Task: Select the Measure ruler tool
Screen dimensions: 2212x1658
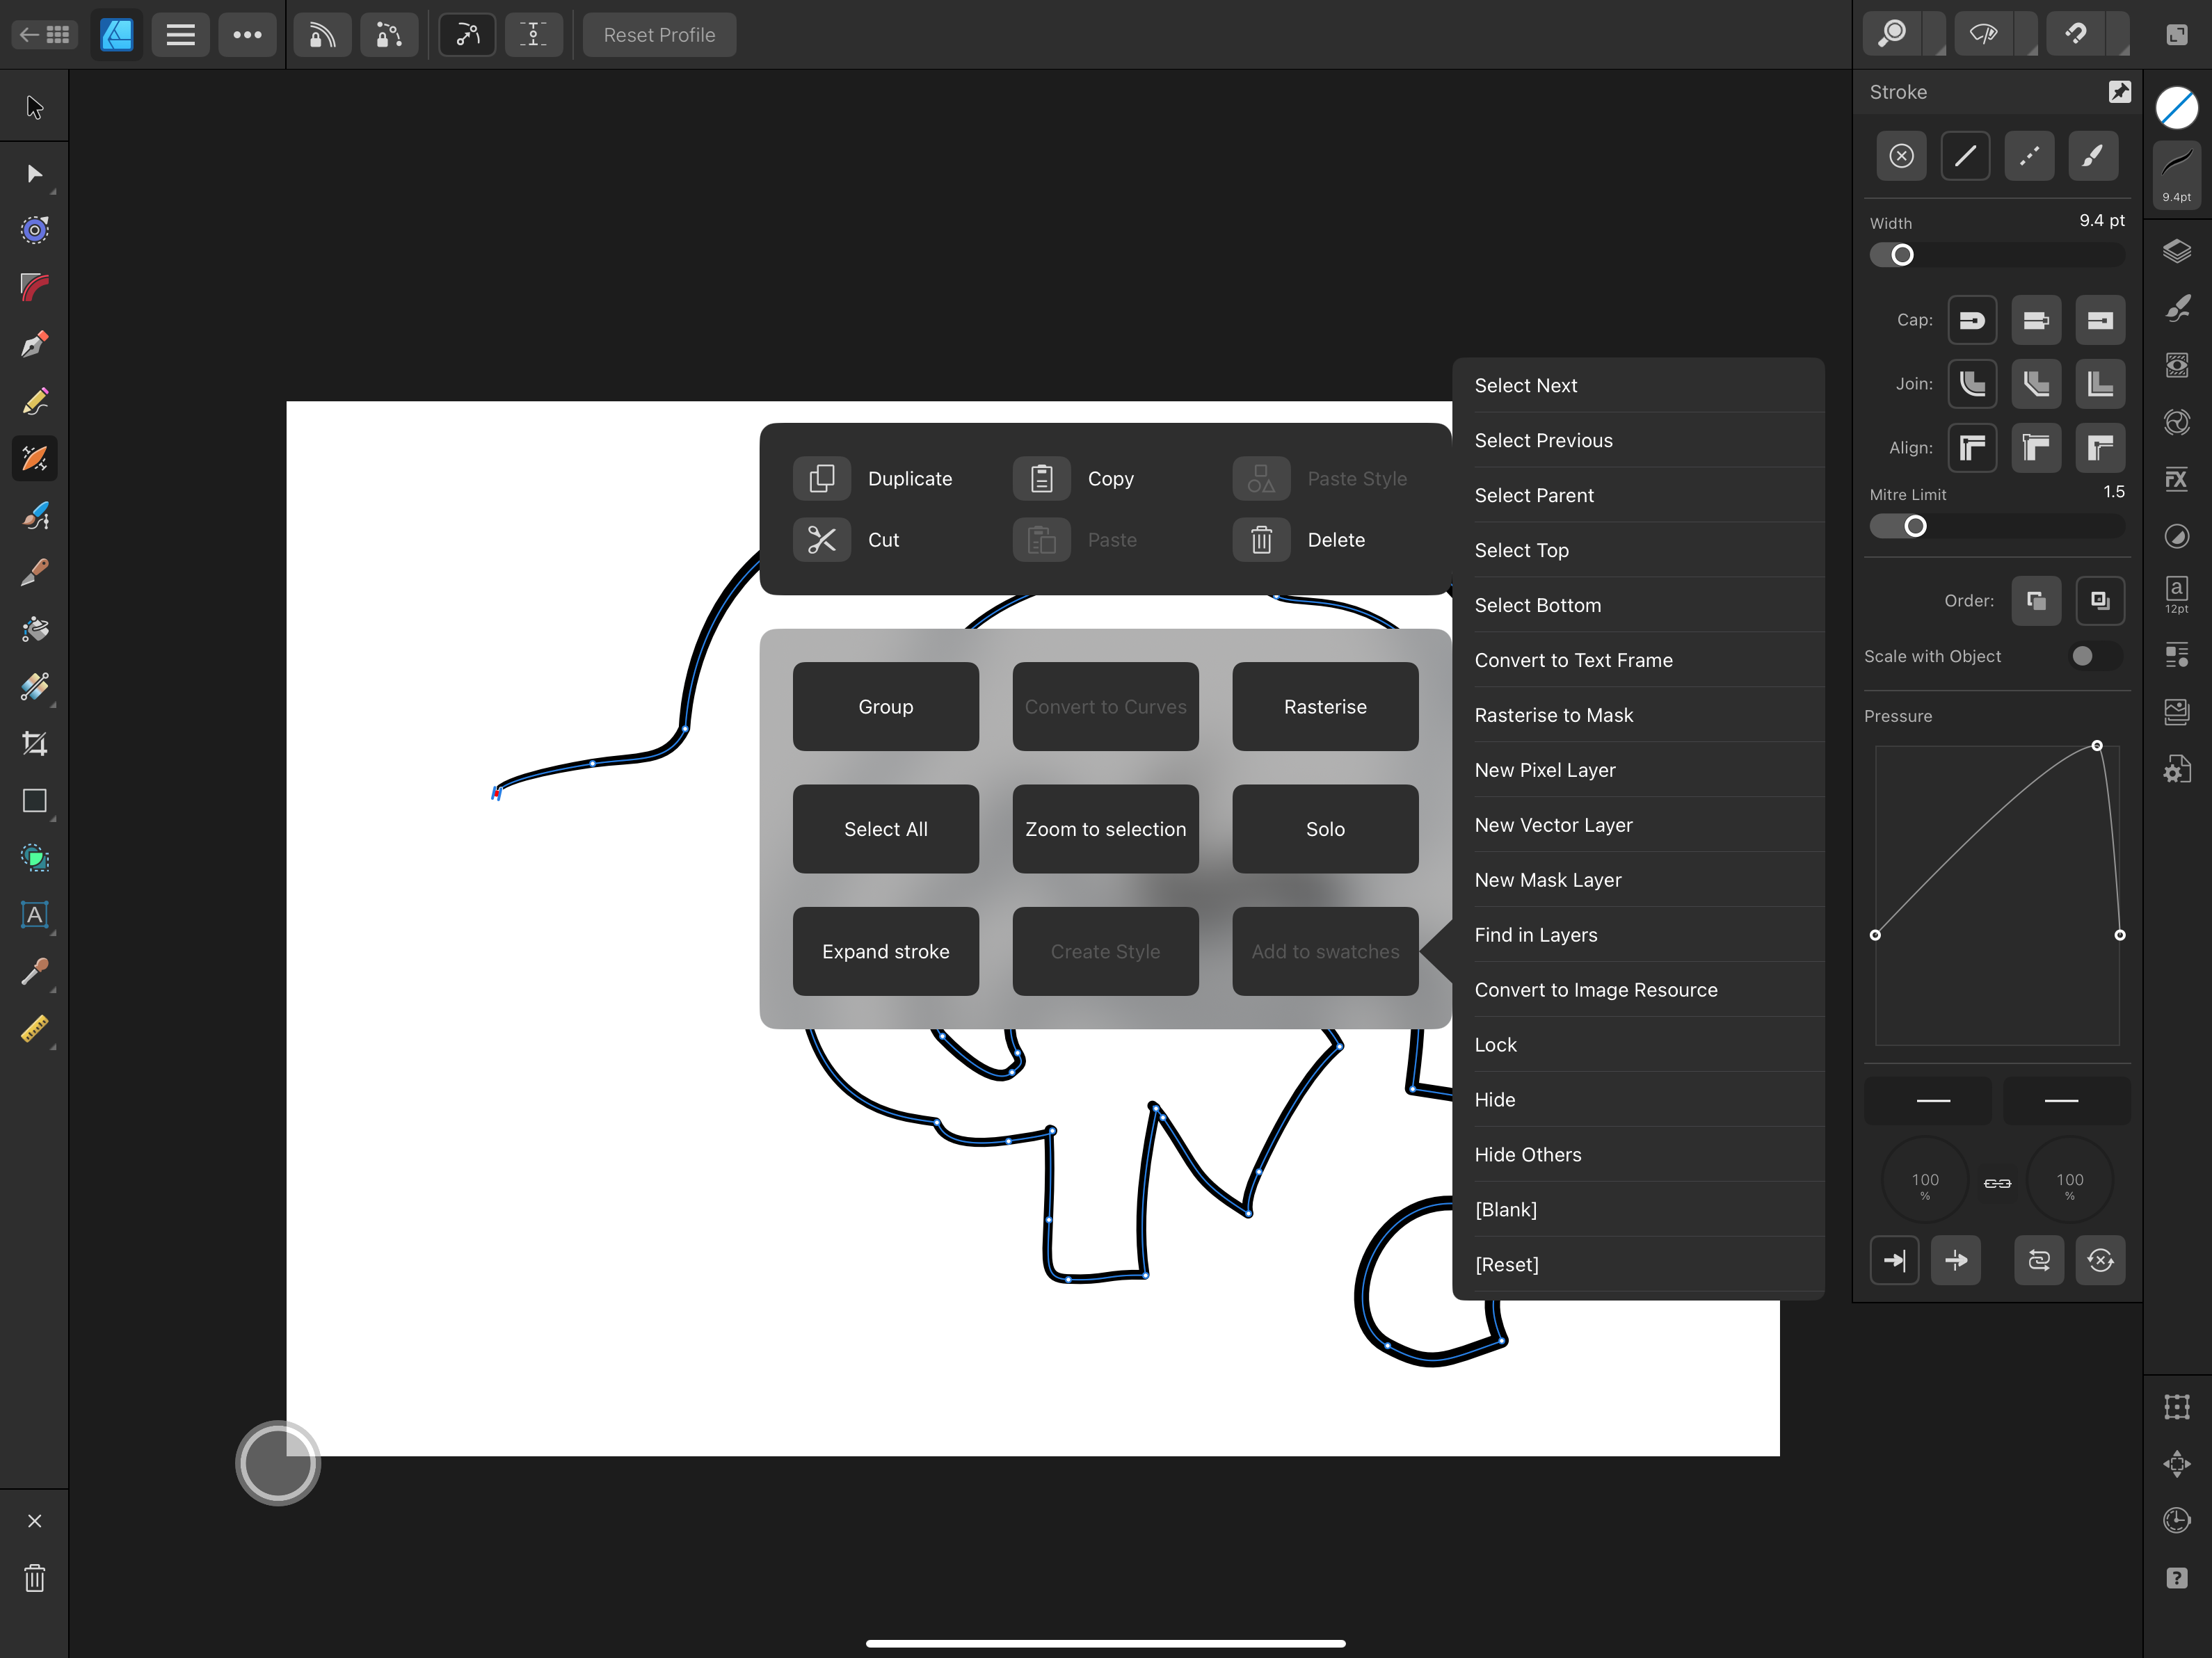Action: 34,1029
